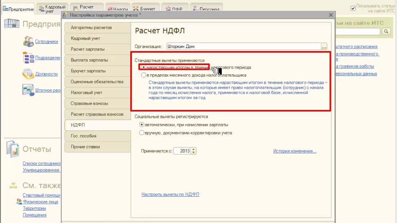Open the Прочие ставки section

pyautogui.click(x=97, y=147)
